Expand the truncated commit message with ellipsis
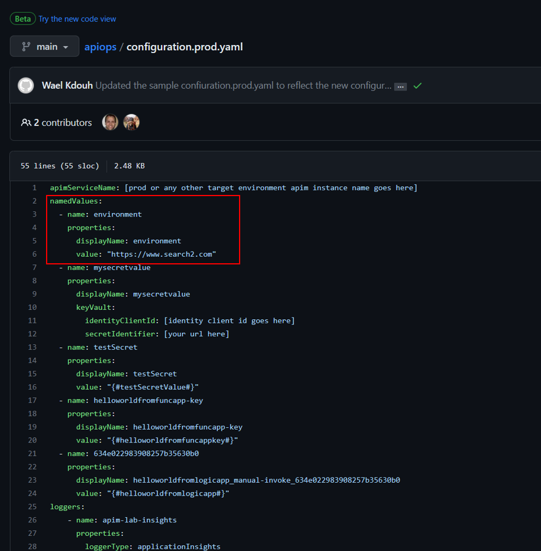The width and height of the screenshot is (541, 551). pos(401,86)
